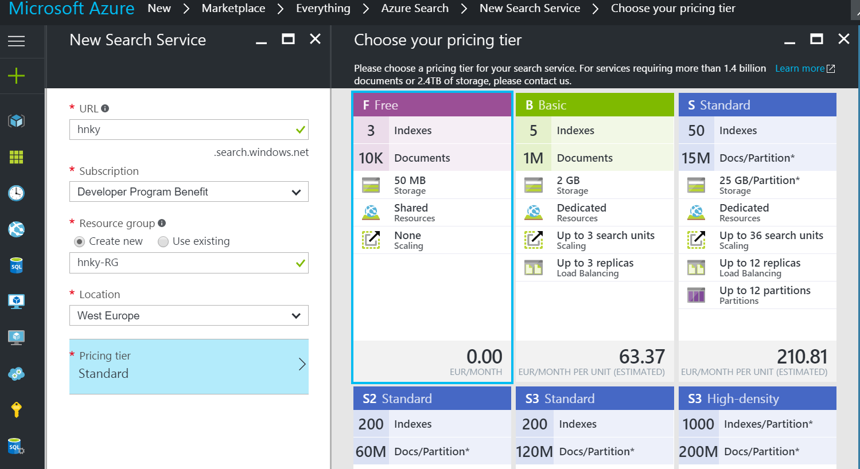This screenshot has width=860, height=469.
Task: Open the grey monitor icon below it
Action: (16, 338)
